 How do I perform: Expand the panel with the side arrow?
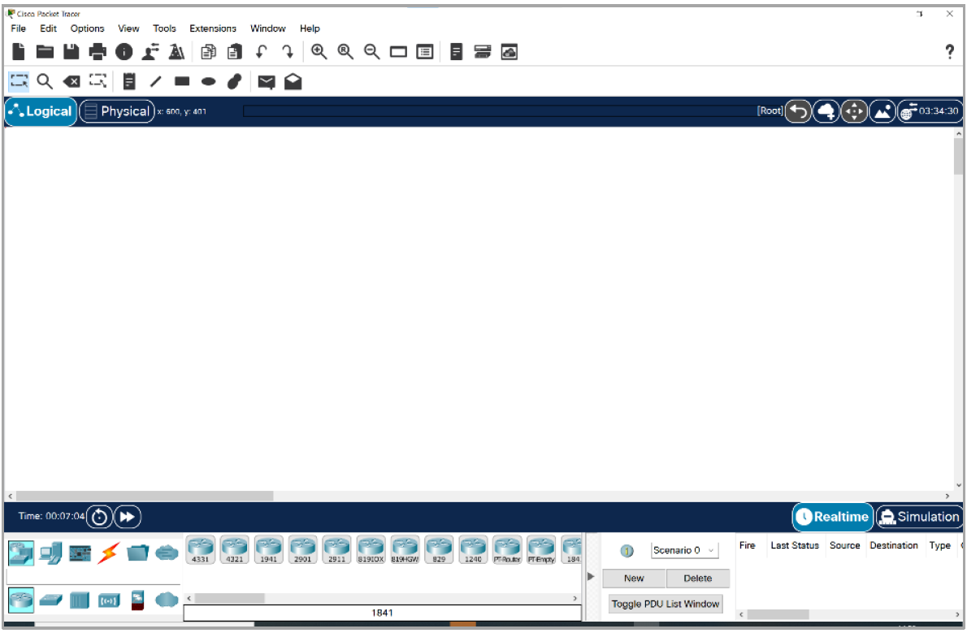coord(591,576)
